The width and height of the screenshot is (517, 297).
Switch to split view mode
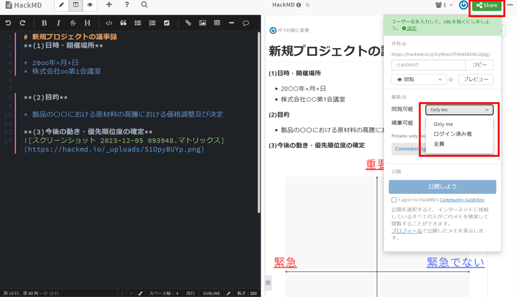click(76, 5)
